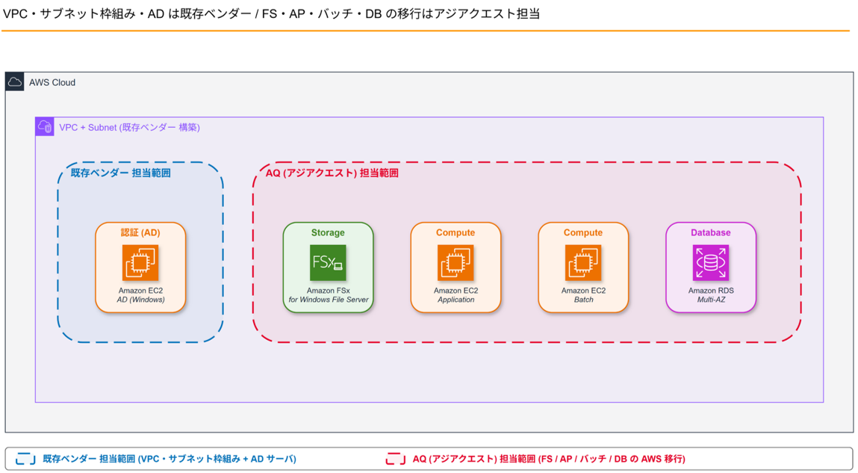
Task: Select the VPC + Subnet purple icon
Action: pos(45,127)
